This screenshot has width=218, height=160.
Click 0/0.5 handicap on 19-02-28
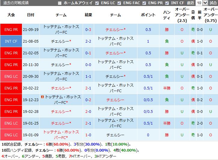(x=148, y=112)
